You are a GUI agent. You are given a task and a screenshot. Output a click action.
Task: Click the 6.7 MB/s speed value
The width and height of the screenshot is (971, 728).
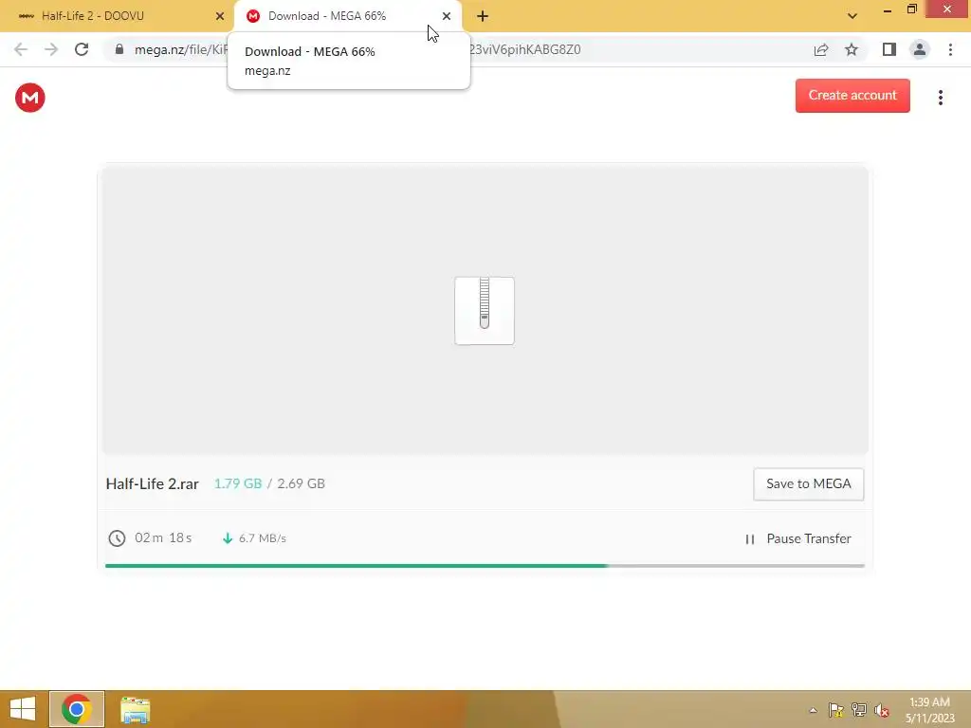(263, 538)
